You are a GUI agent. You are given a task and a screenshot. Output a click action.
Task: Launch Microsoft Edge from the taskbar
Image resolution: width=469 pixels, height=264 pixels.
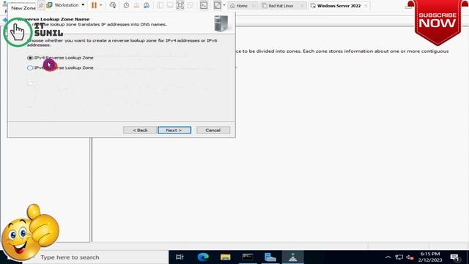203,257
